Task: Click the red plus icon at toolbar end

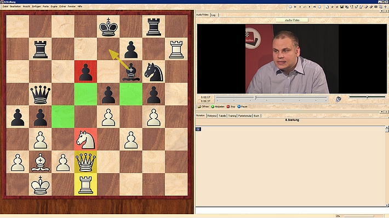Action: pyautogui.click(x=386, y=7)
